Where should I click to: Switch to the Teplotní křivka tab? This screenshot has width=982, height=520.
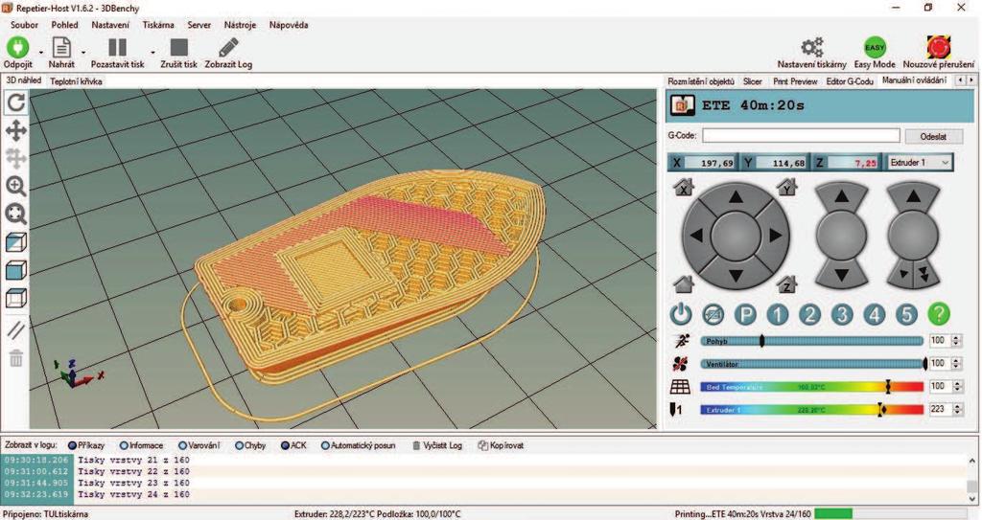[76, 81]
